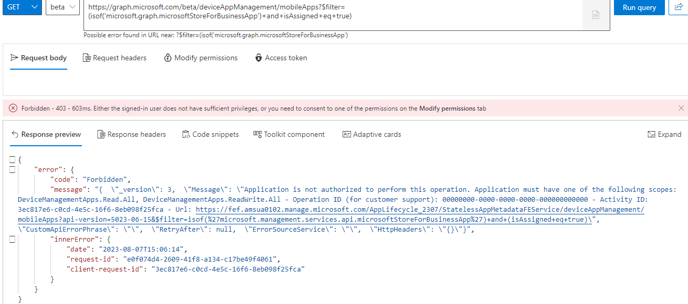Open the Code snippets tab
This screenshot has width=688, height=304.
(210, 135)
